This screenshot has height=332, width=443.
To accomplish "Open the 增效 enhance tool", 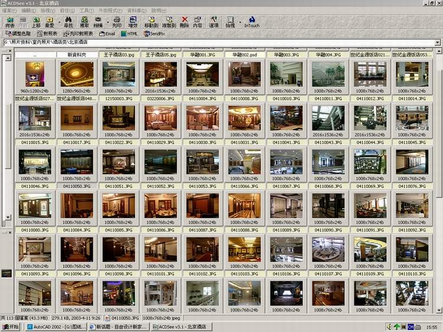I will (x=133, y=22).
